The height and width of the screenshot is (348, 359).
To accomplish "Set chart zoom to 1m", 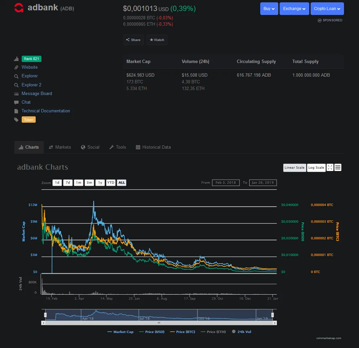I will point(78,183).
